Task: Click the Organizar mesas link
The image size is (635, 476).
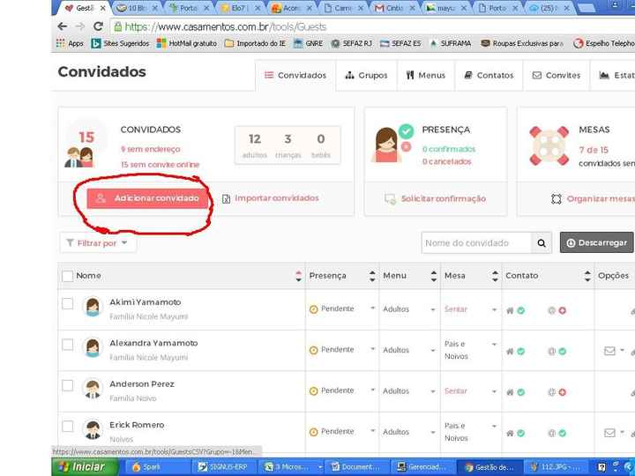Action: coord(593,198)
